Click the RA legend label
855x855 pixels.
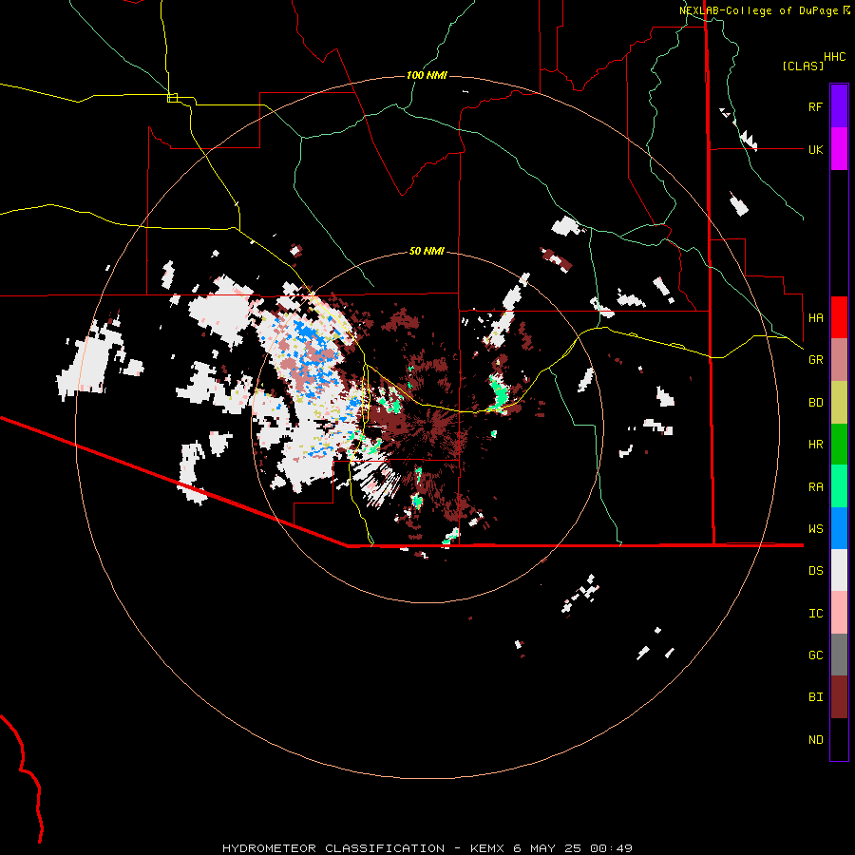point(815,487)
